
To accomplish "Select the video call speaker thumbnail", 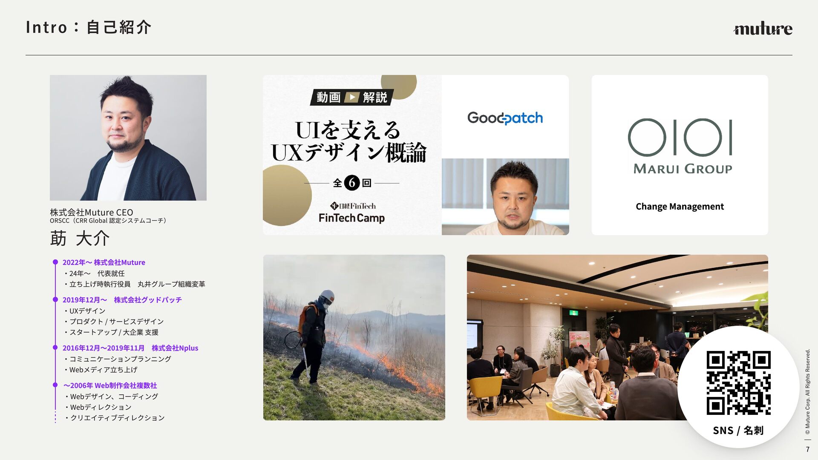I will tap(505, 196).
